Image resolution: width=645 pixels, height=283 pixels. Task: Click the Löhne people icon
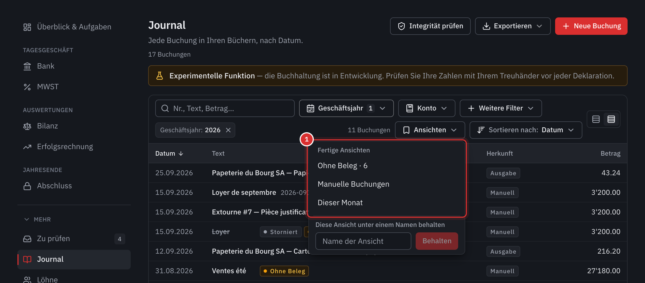27,279
